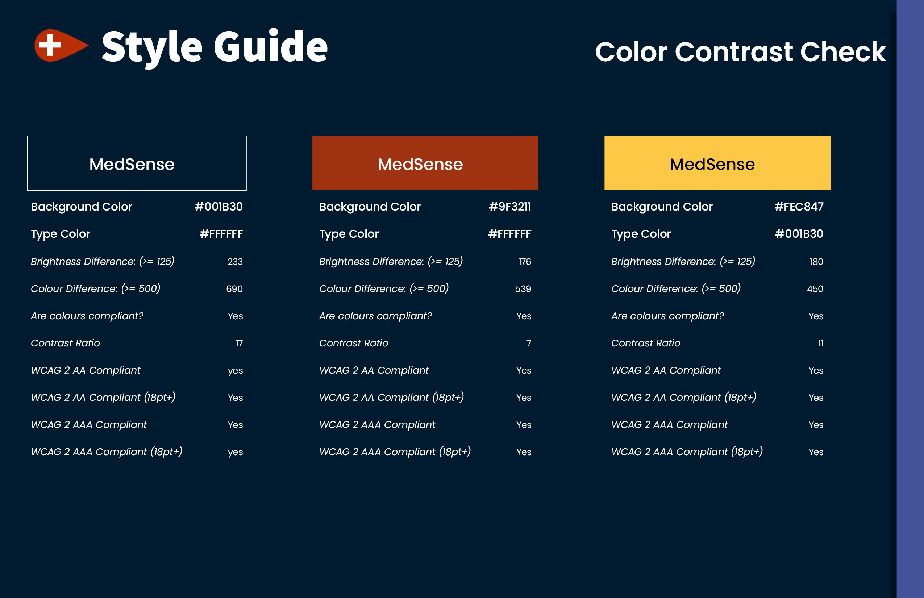Click the Style Guide title
Screen dimensions: 924x598
[215, 47]
